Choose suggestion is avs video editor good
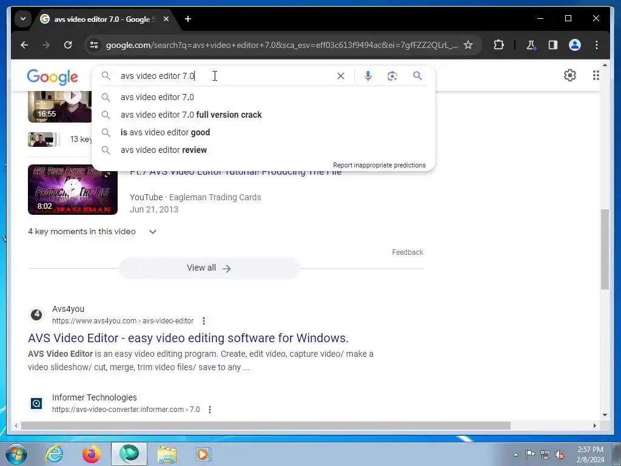 [x=263, y=132]
